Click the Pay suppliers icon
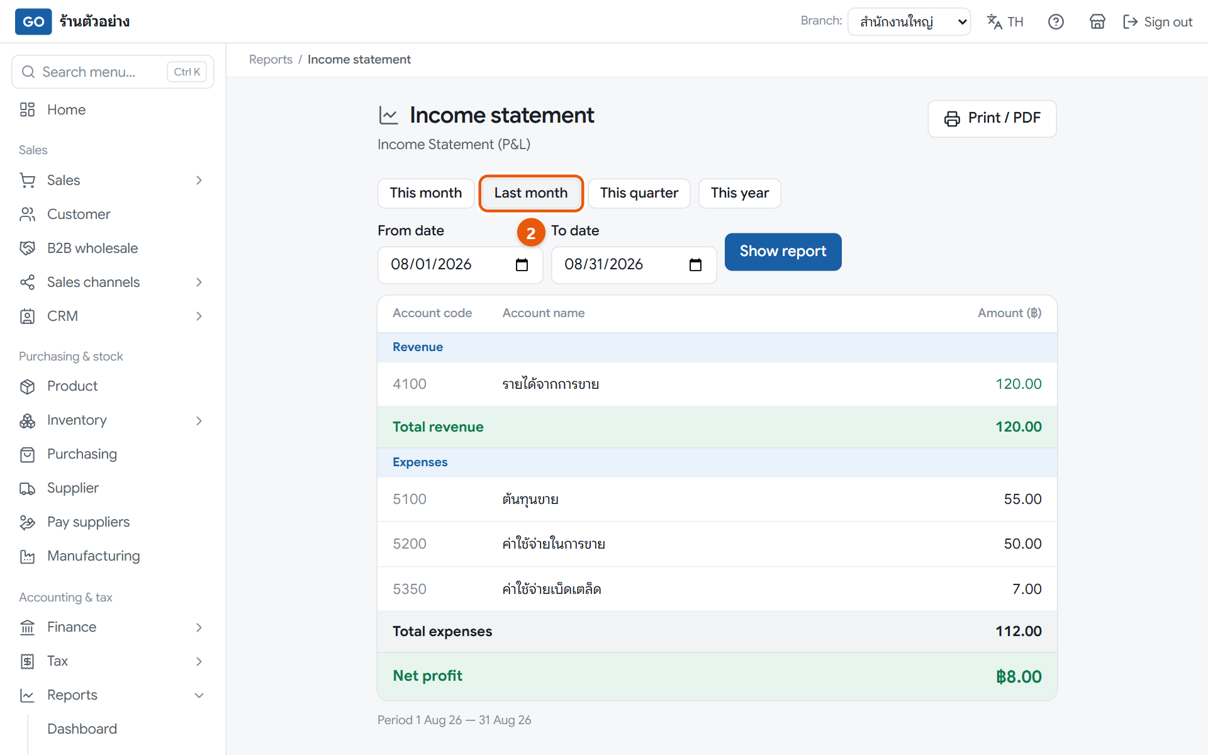The height and width of the screenshot is (755, 1208). click(x=27, y=522)
